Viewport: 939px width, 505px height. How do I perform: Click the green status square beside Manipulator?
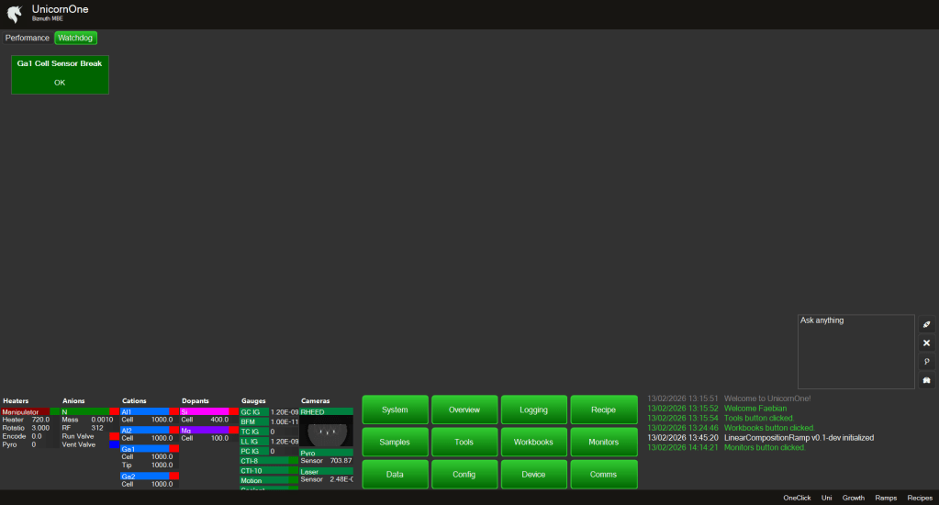[54, 412]
